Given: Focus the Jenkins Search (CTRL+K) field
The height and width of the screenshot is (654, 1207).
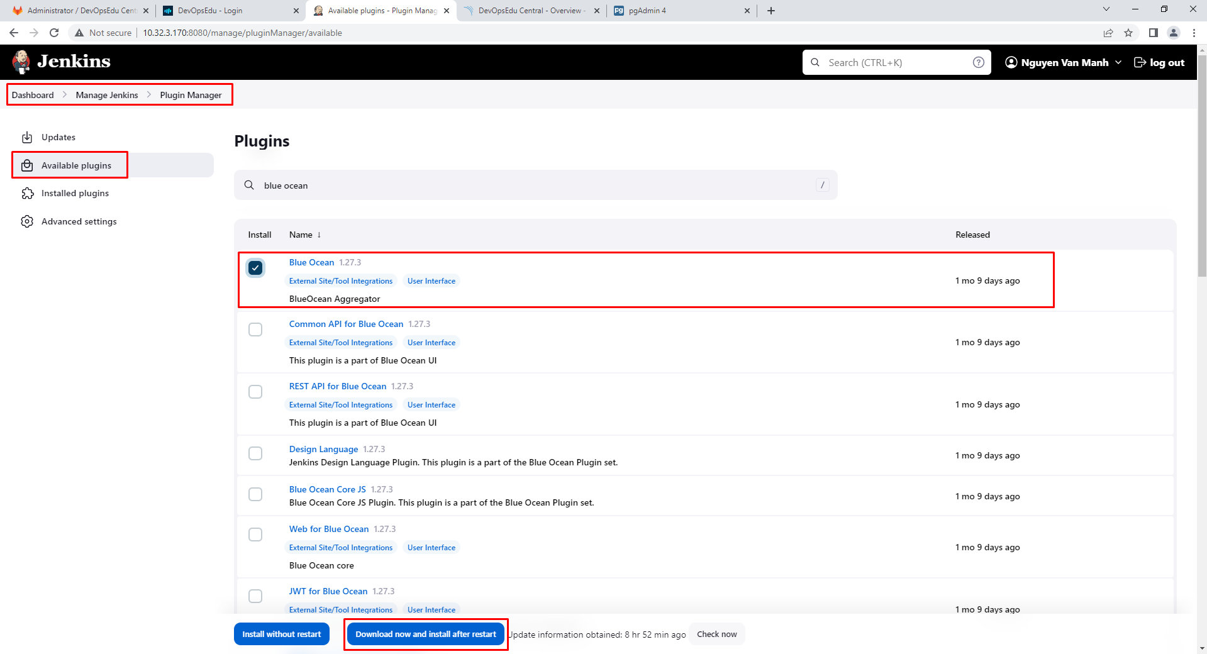Looking at the screenshot, I should 896,62.
